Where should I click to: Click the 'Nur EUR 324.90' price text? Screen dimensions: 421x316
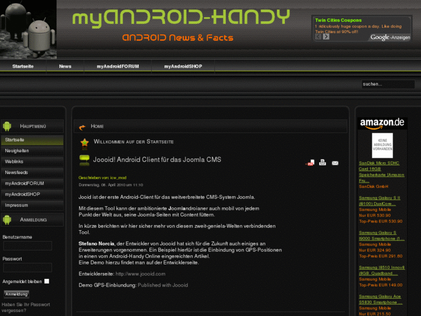[x=375, y=250]
